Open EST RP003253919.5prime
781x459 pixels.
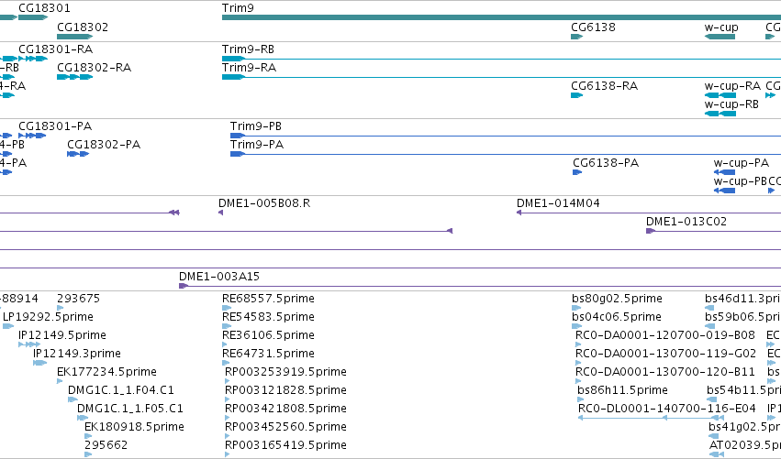coord(285,372)
